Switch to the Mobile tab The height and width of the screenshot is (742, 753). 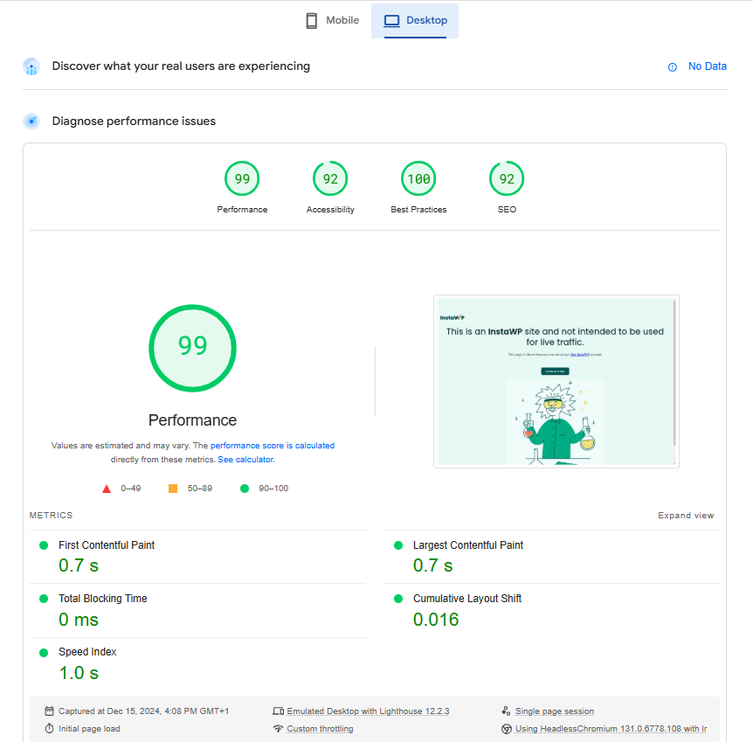(332, 21)
